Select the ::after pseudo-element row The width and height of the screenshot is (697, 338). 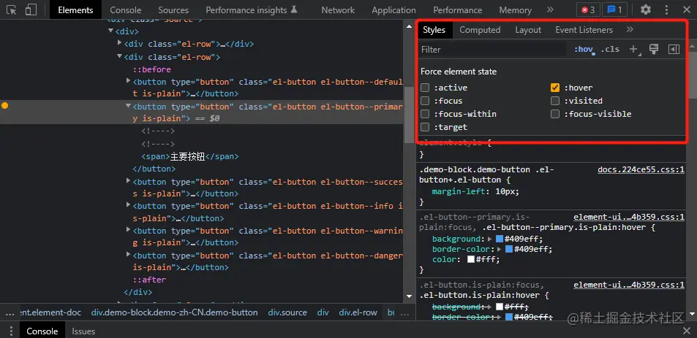(149, 280)
